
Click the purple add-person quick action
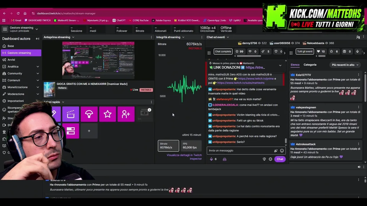point(126,114)
